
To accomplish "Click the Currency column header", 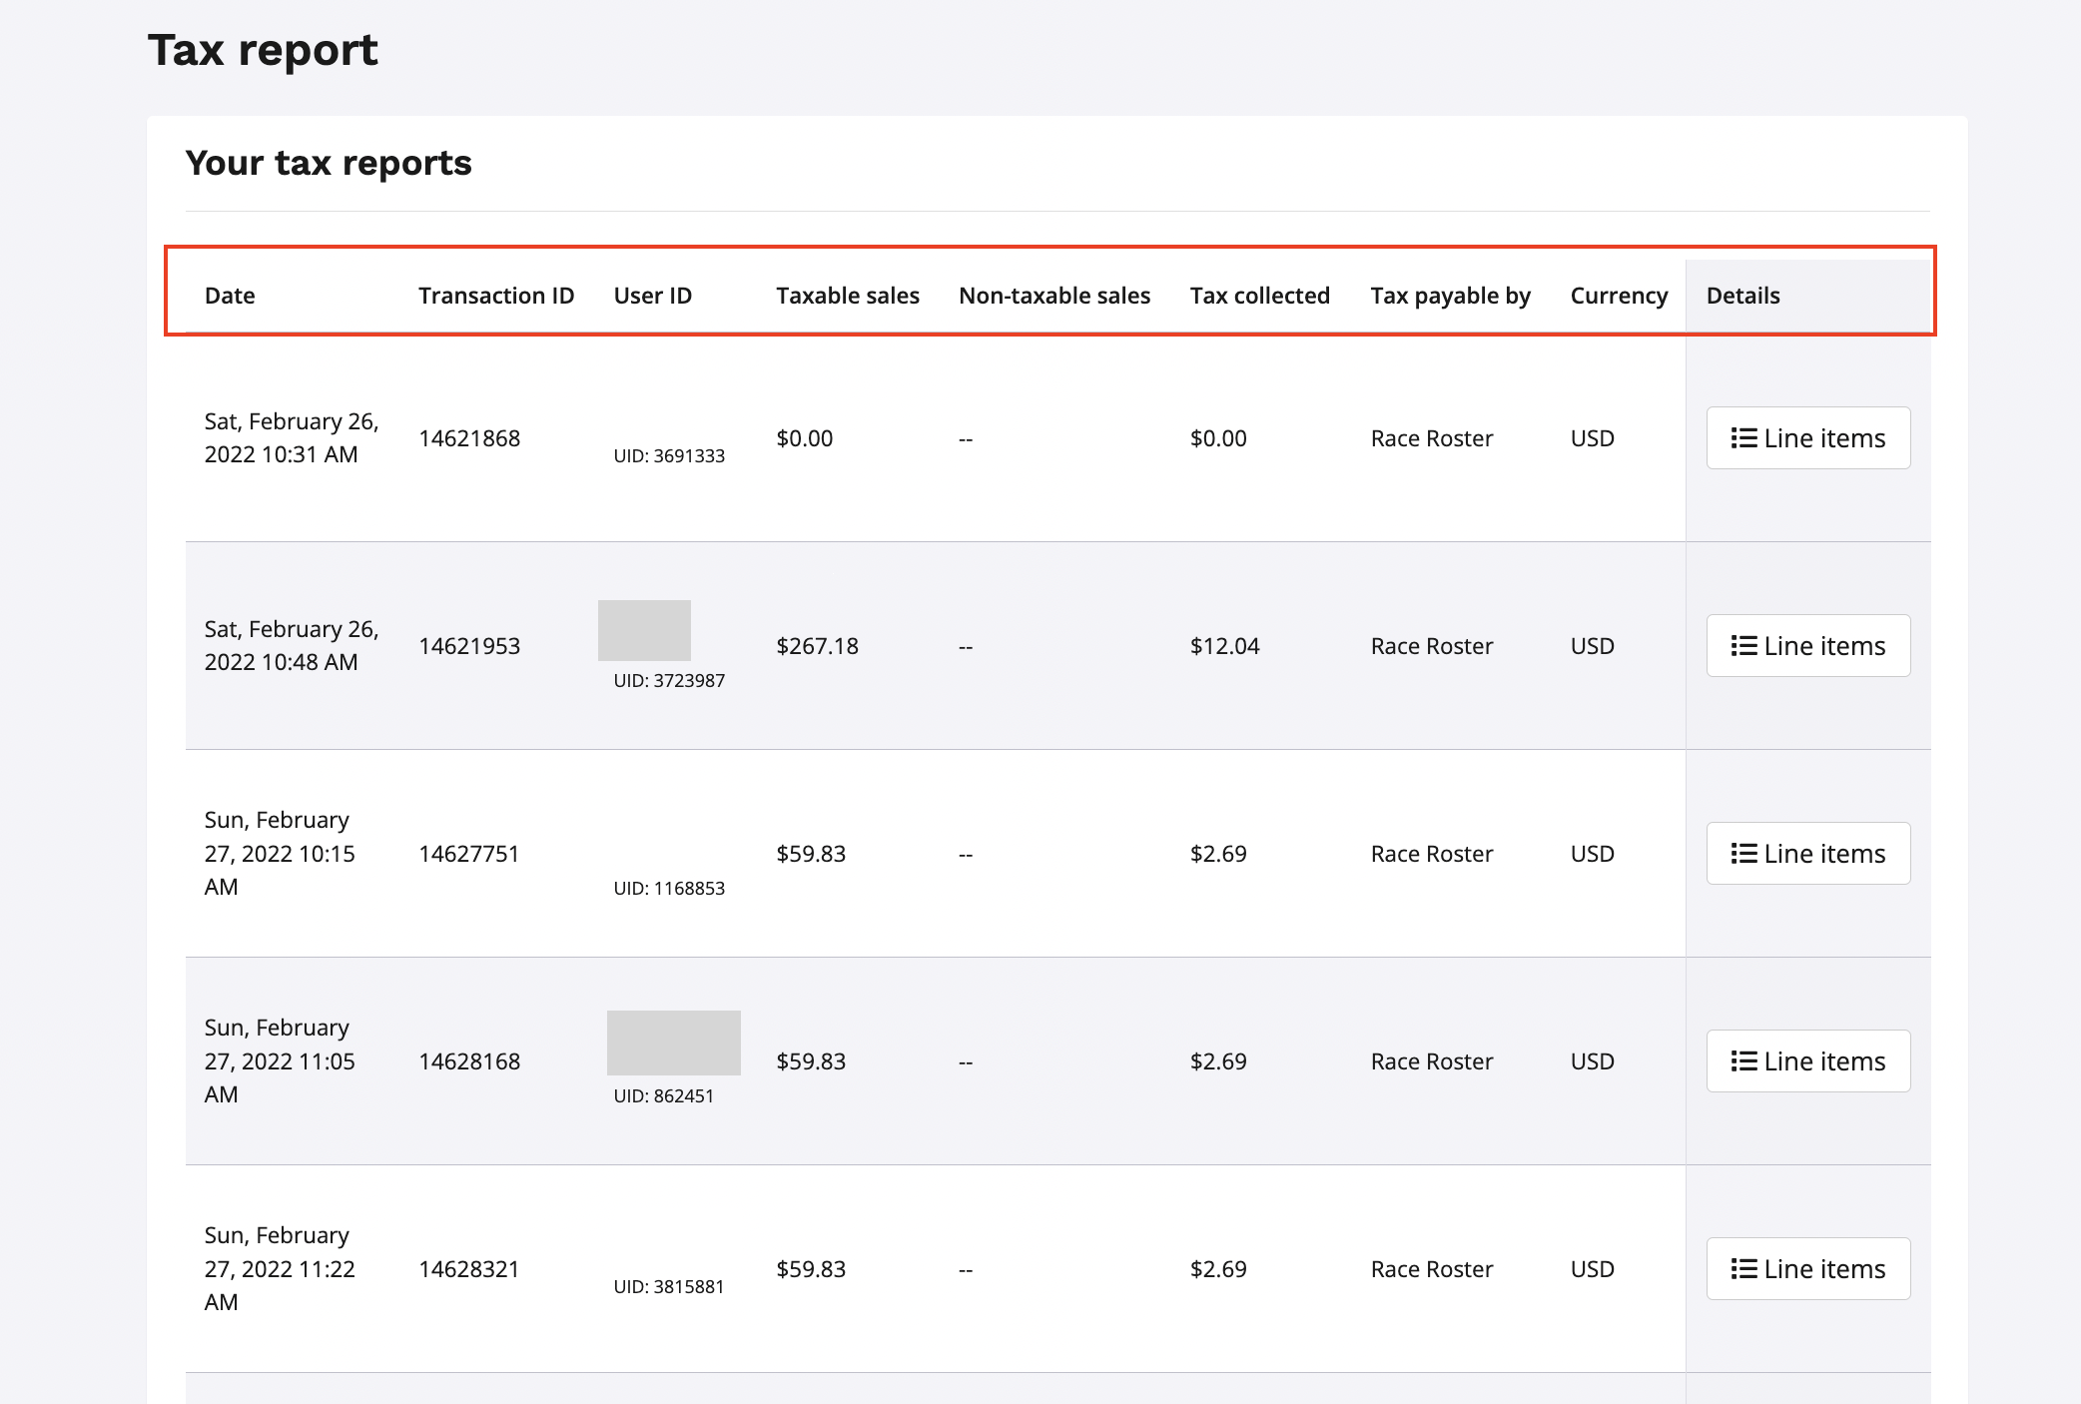I will coord(1619,296).
